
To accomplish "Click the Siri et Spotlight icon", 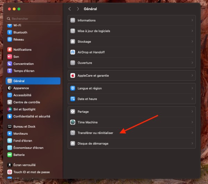I will (10, 109).
